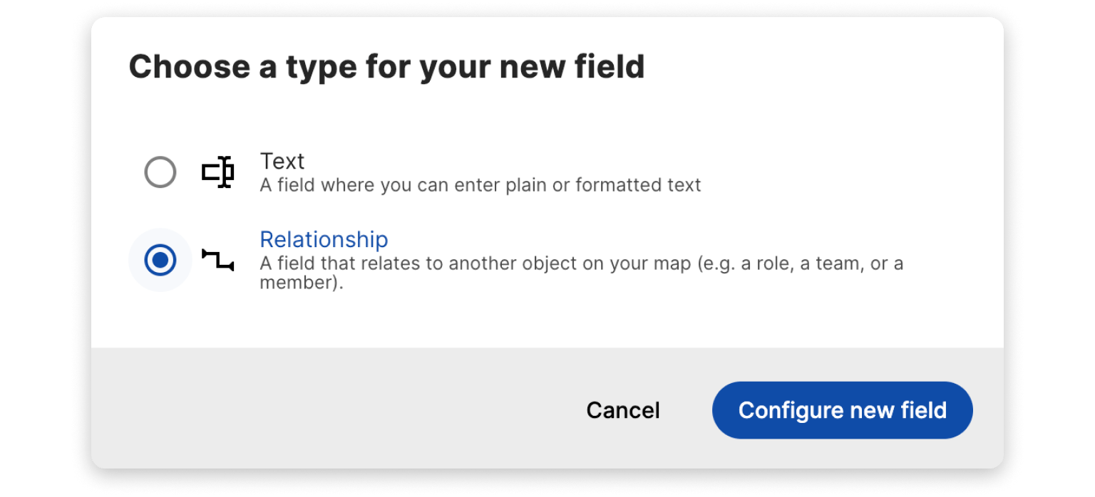Click the word "member)." ending the description
The height and width of the screenshot is (497, 1095).
pos(301,283)
